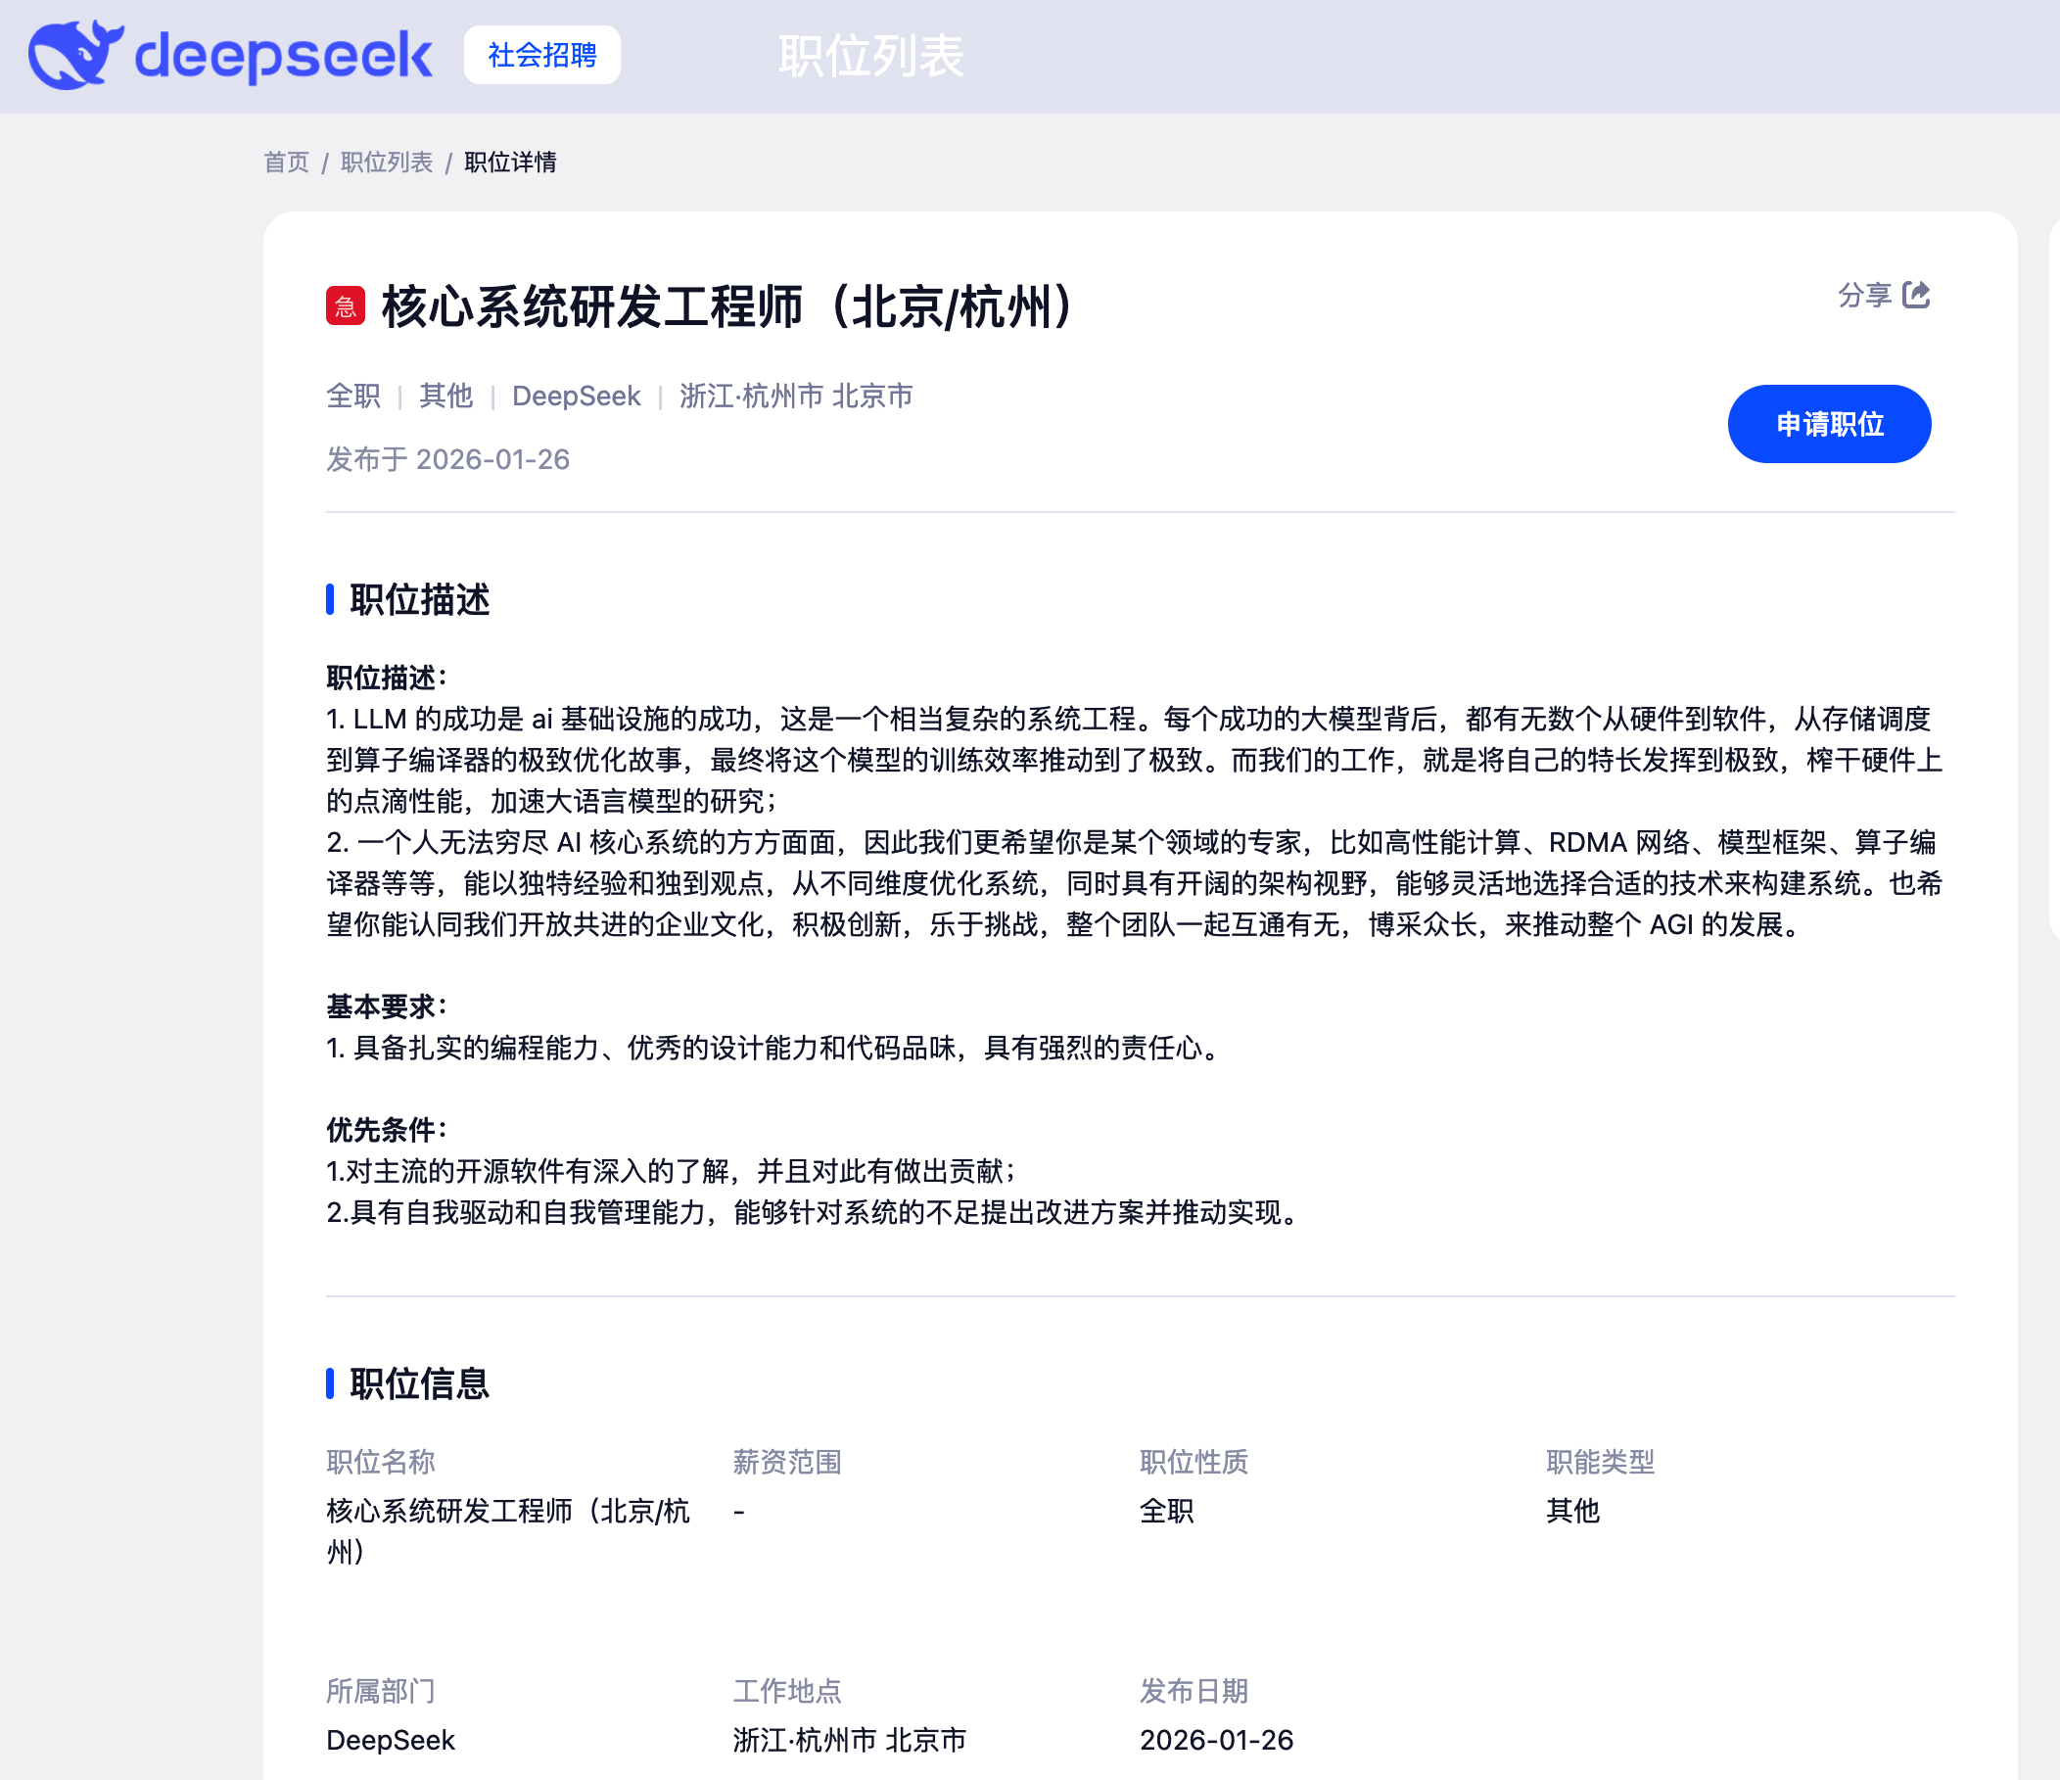Open the 社会招聘 tab
The width and height of the screenshot is (2060, 1780).
541,56
